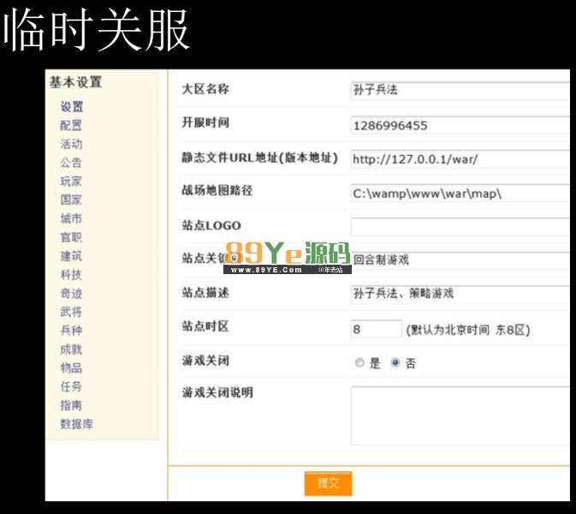Open the 配置 sidebar link
The width and height of the screenshot is (576, 514).
(x=71, y=125)
